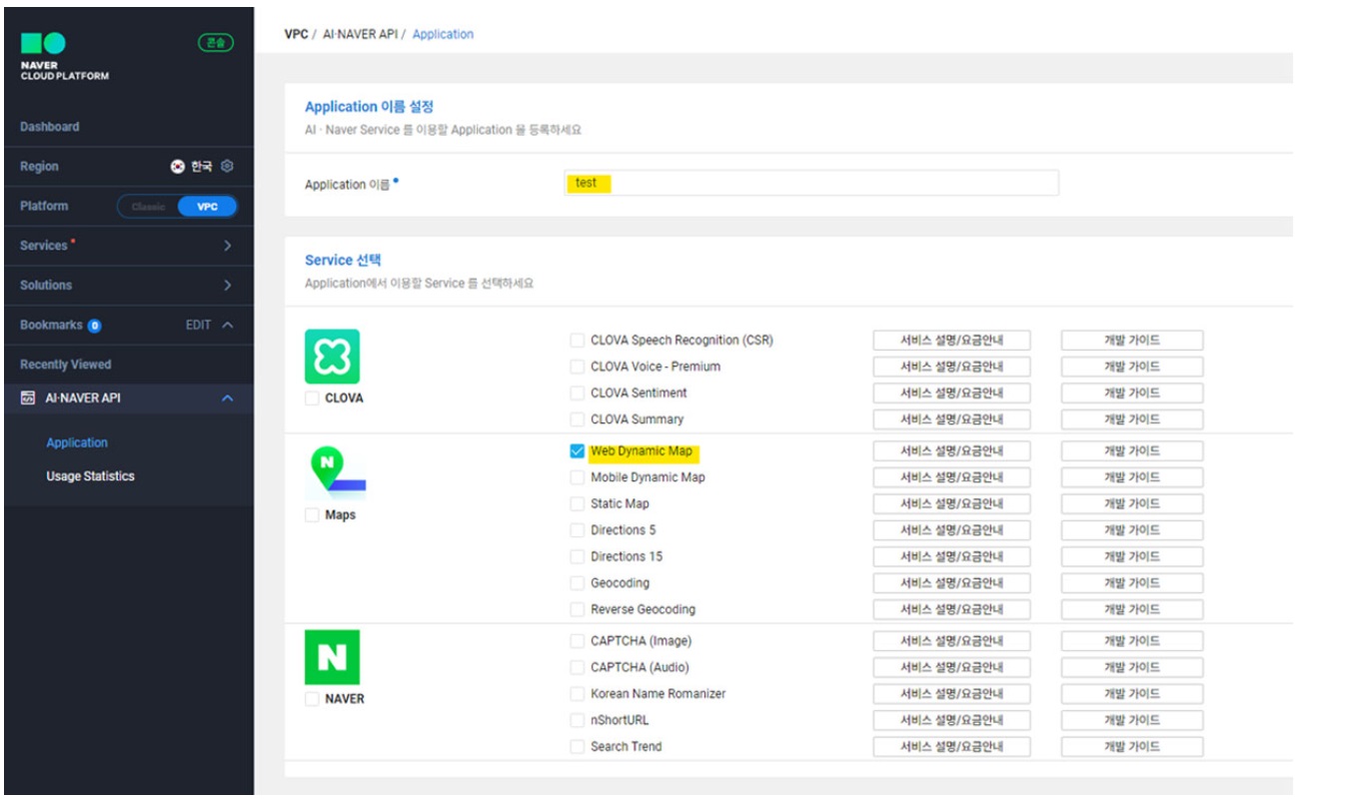Viewport: 1372px width, 801px height.
Task: Open 서비스 설명/요금안내 for CLOVA Sentiment
Action: pyautogui.click(x=951, y=394)
